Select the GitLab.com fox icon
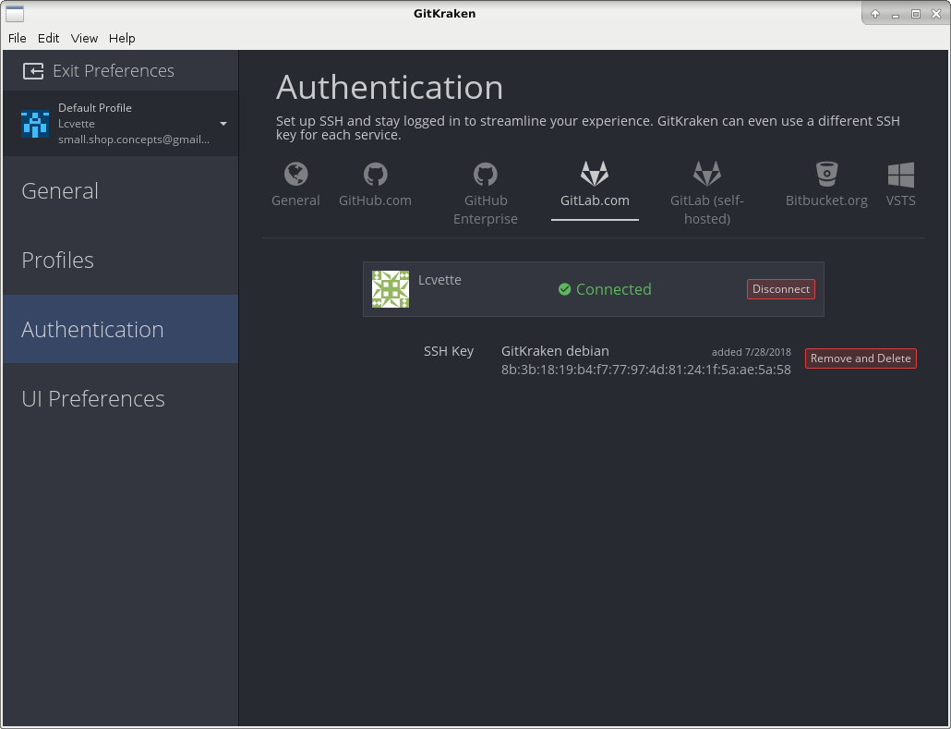951x729 pixels. pyautogui.click(x=595, y=174)
